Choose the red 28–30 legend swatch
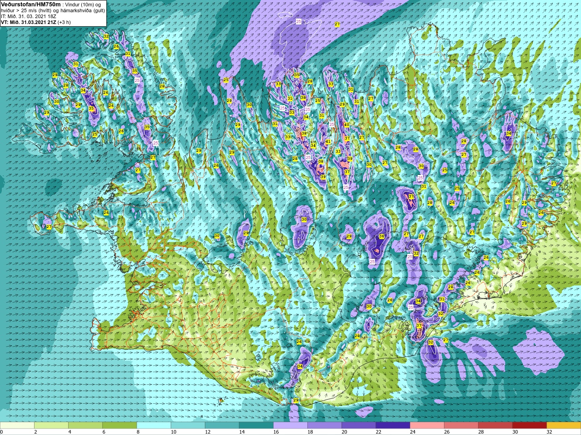The width and height of the screenshot is (581, 435). tap(495, 425)
